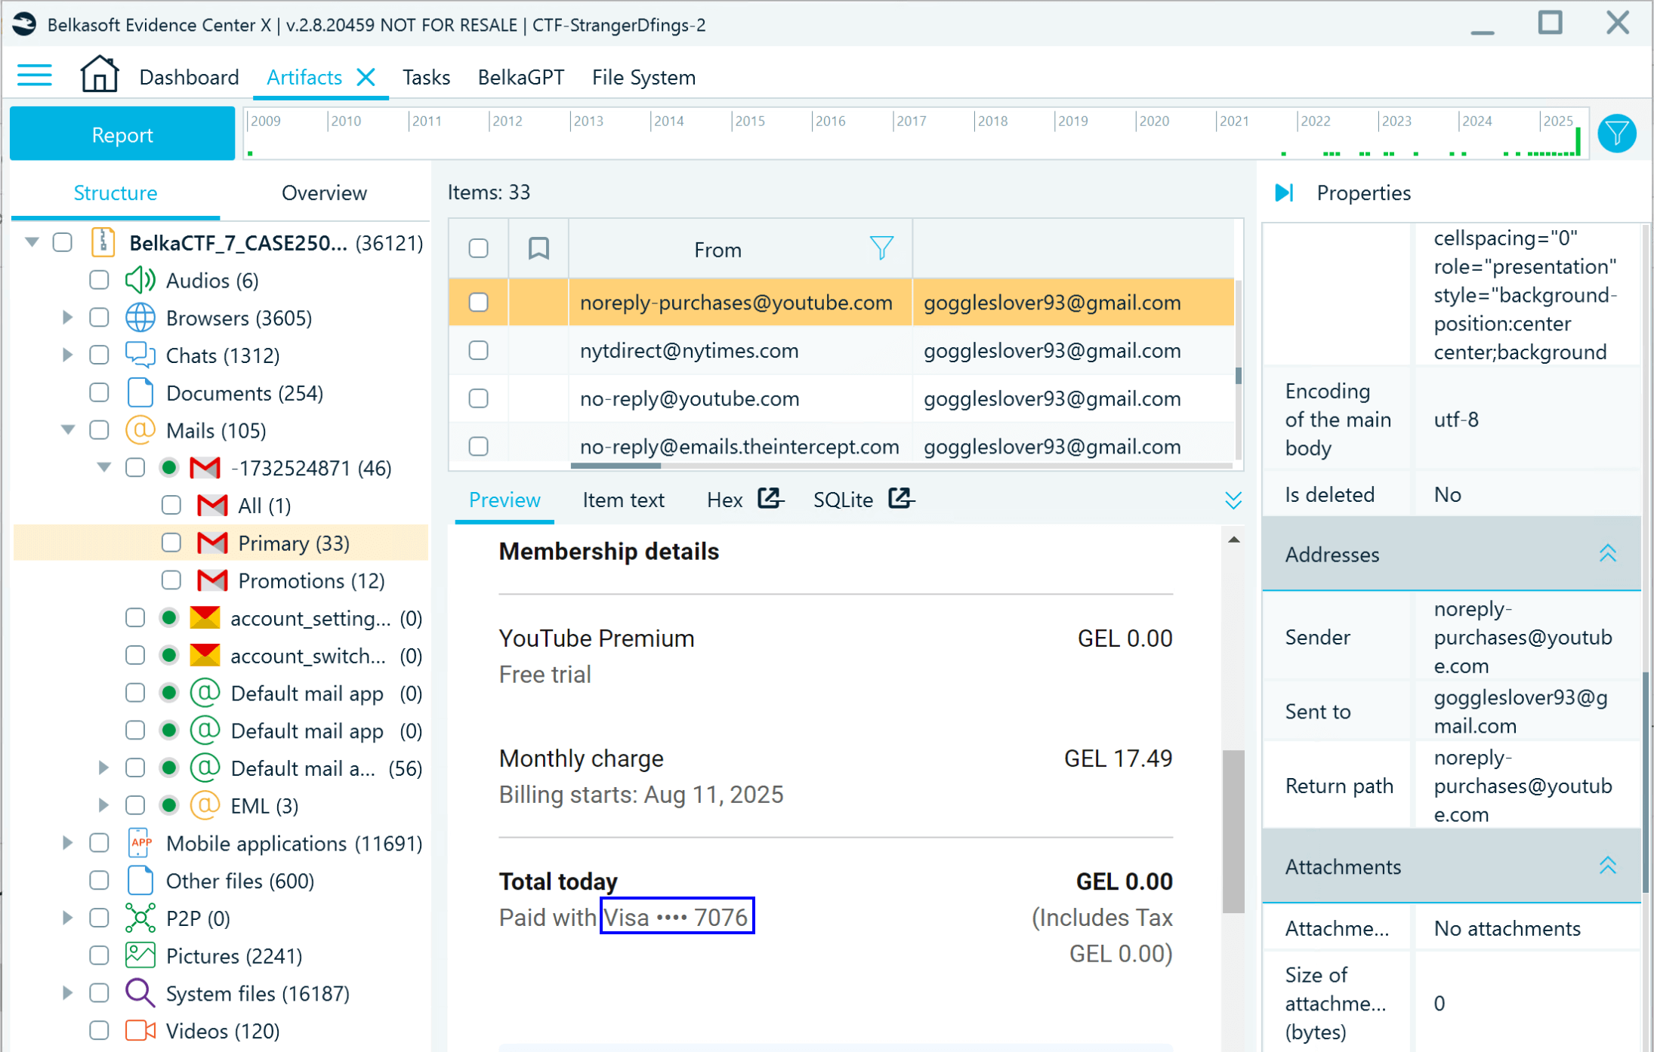Click the Other files page icon

click(140, 880)
